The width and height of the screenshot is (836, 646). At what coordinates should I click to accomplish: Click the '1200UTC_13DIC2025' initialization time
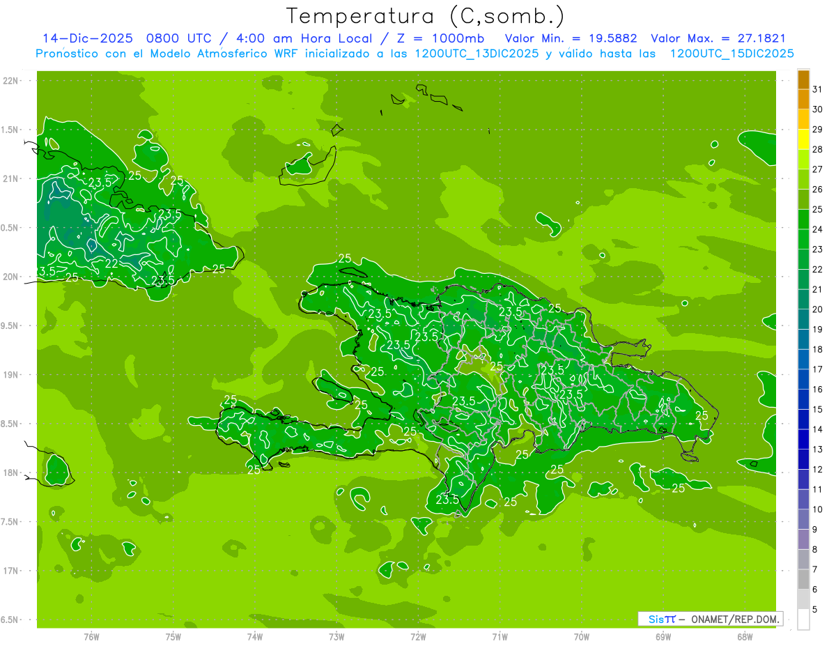(474, 54)
